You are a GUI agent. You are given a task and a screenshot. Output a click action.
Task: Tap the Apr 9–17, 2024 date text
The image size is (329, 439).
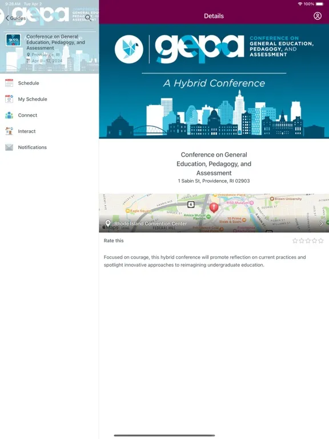(47, 61)
